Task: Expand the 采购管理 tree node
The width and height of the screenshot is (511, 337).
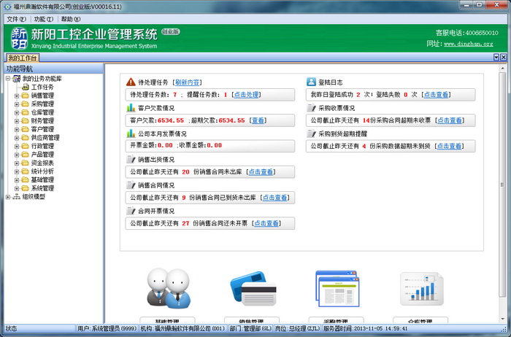Action: pos(17,104)
